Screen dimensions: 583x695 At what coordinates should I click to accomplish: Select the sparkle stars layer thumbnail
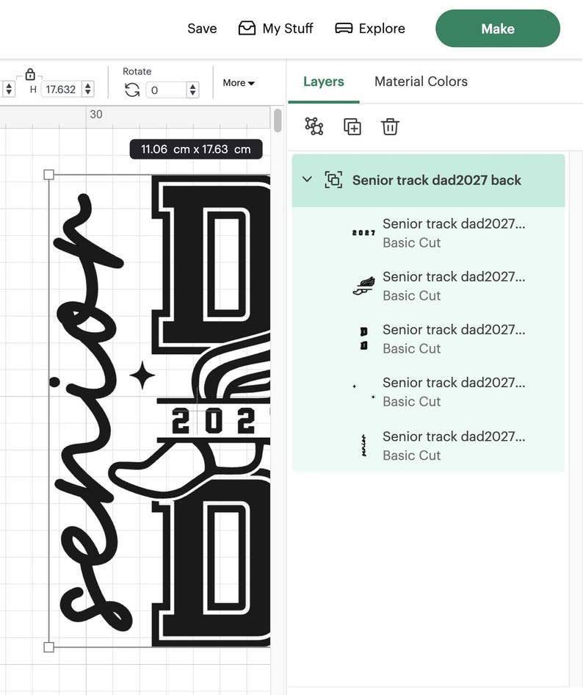click(x=363, y=392)
